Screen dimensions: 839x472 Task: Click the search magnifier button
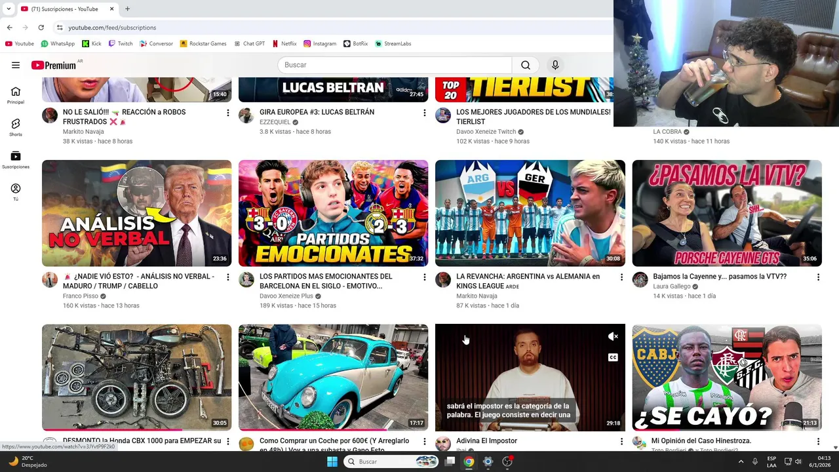(x=526, y=65)
